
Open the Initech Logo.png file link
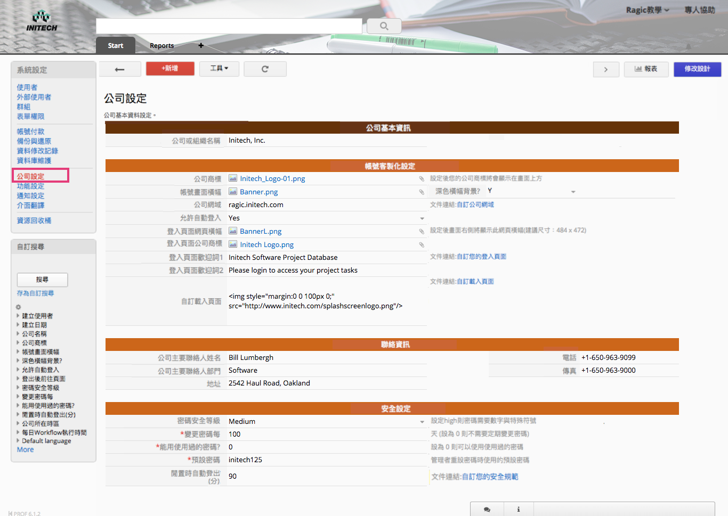pos(266,245)
